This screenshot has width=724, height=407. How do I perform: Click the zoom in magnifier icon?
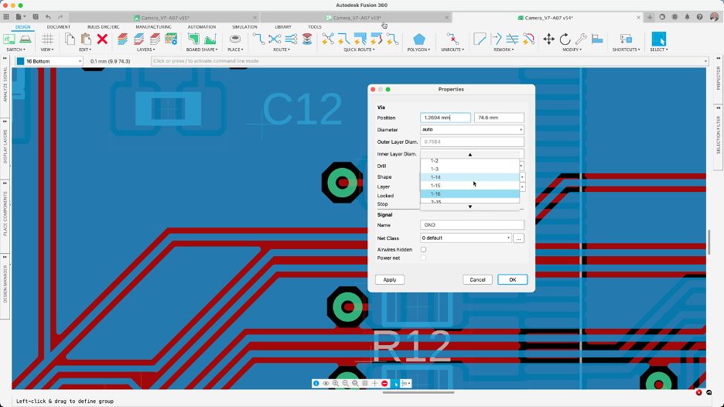[336, 384]
